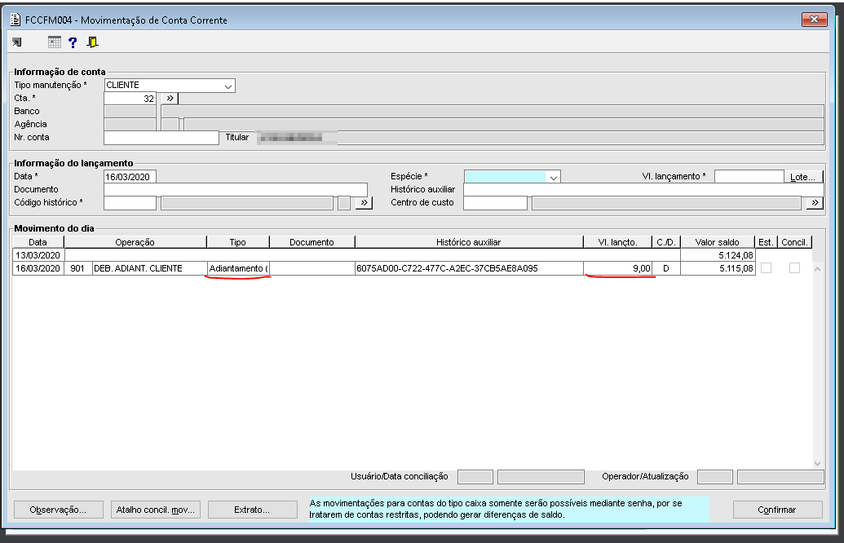Click scroll down arrow of movement grid

tap(817, 463)
